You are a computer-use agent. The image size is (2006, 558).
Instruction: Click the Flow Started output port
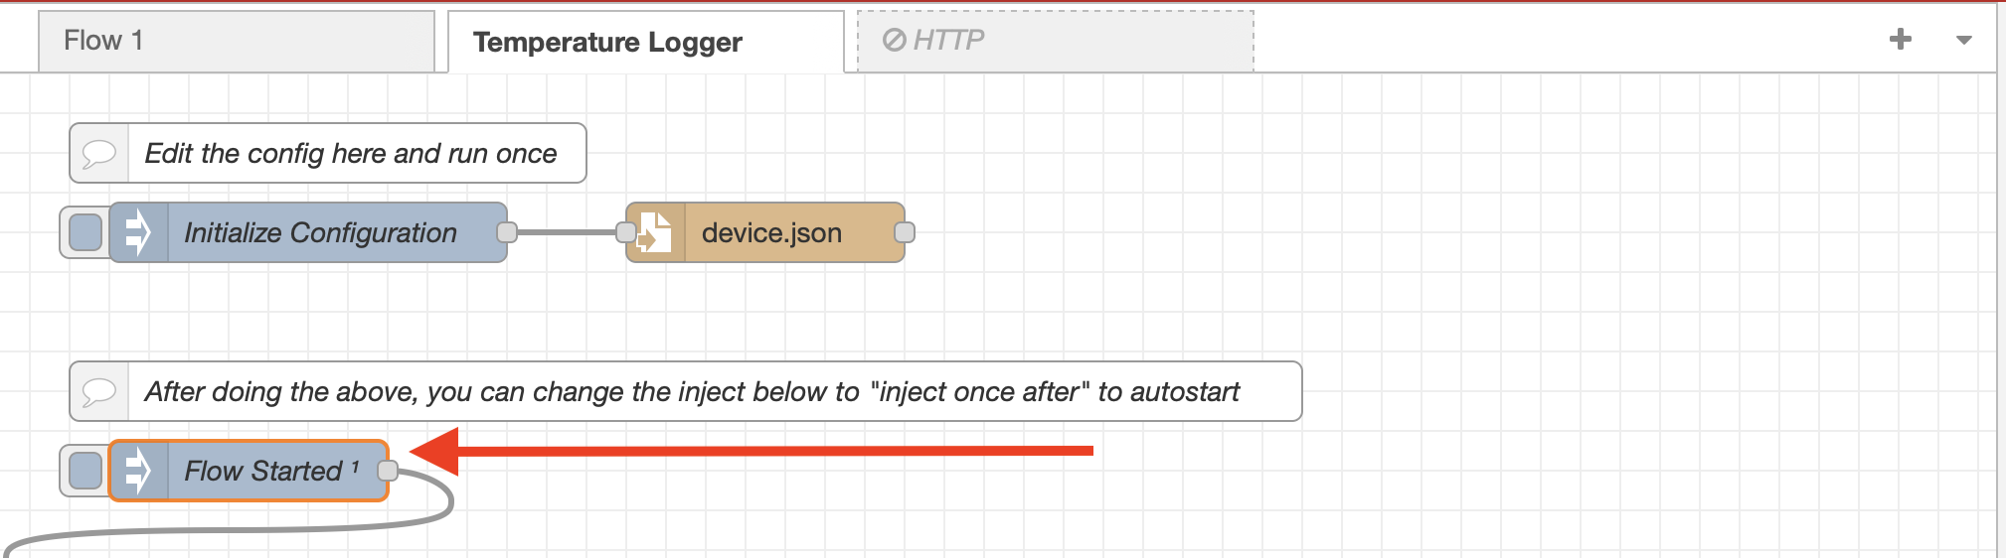[x=388, y=471]
